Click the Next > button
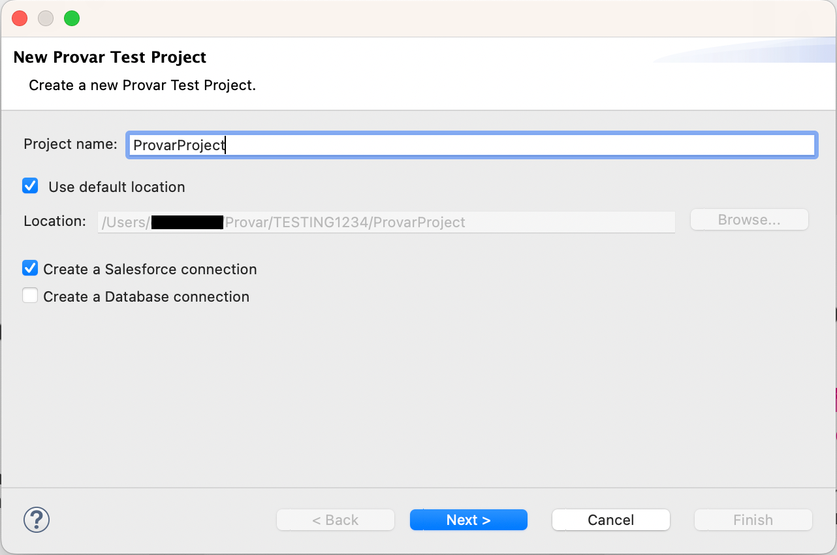This screenshot has height=555, width=837. click(x=468, y=520)
